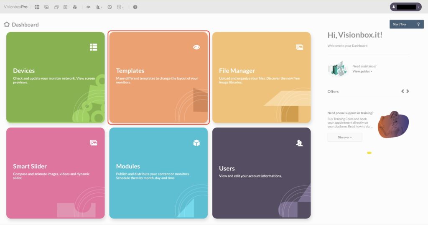428x225 pixels.
Task: Follow the View guides link
Action: coord(362,71)
